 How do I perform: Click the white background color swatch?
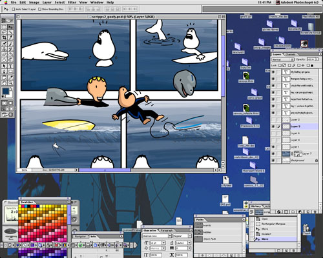pos(11,95)
